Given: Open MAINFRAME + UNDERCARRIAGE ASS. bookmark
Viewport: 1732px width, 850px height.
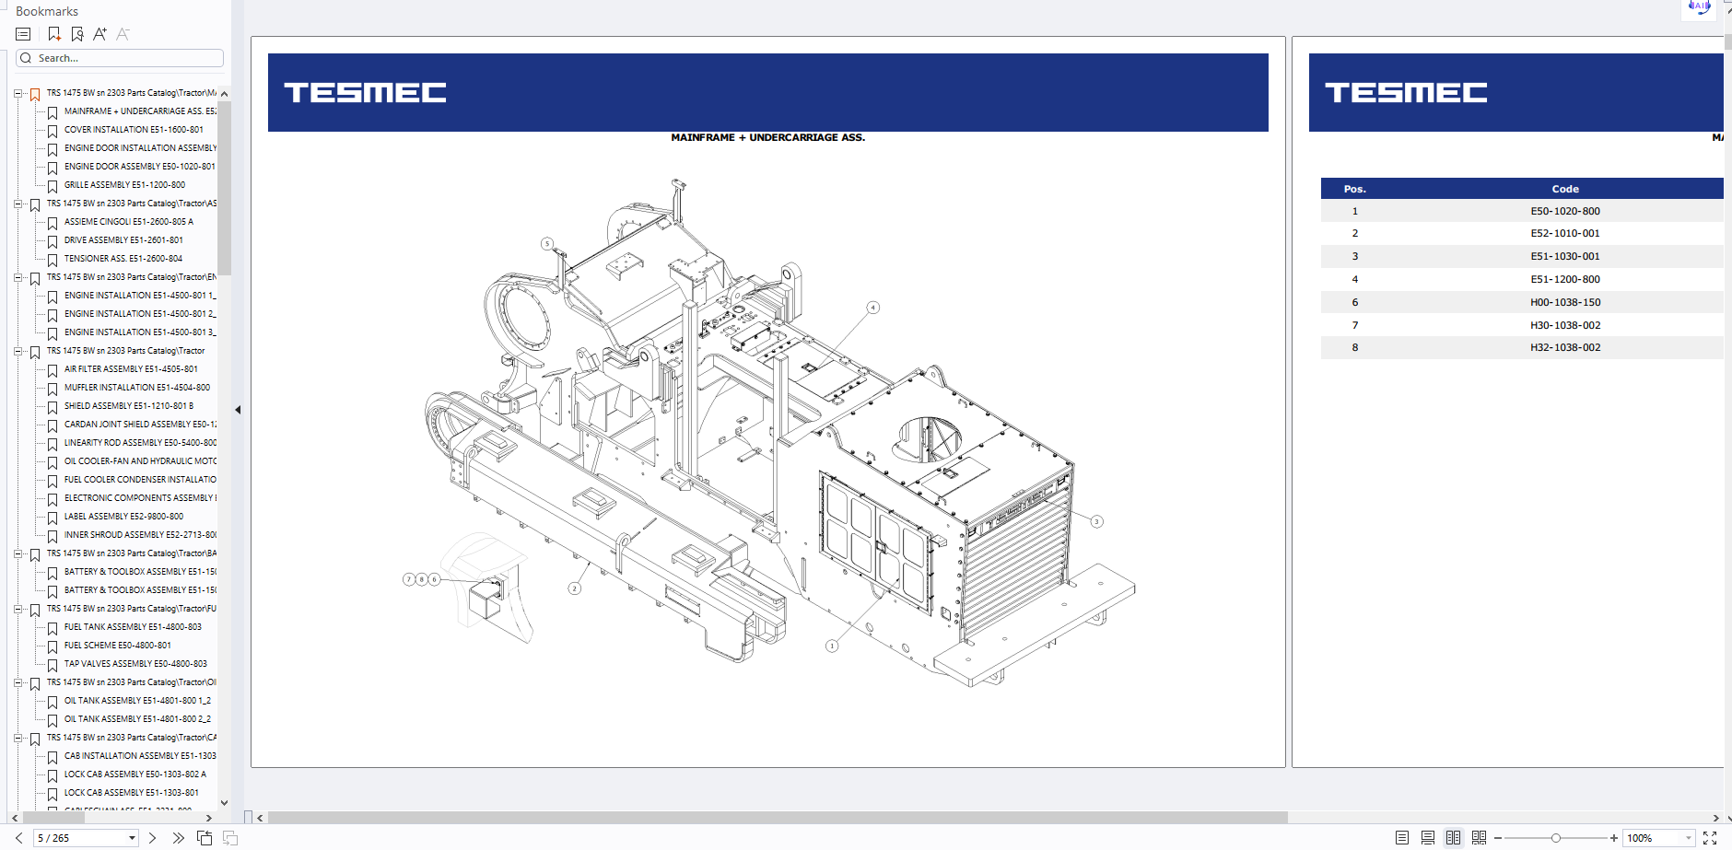Looking at the screenshot, I should (x=140, y=111).
